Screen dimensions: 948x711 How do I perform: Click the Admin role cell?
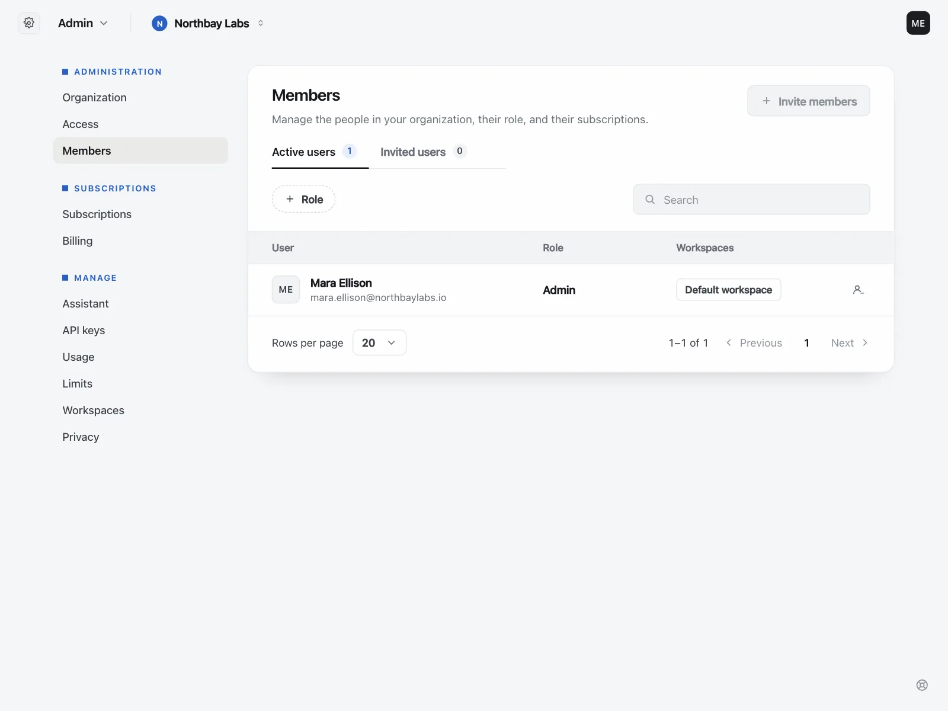coord(559,290)
